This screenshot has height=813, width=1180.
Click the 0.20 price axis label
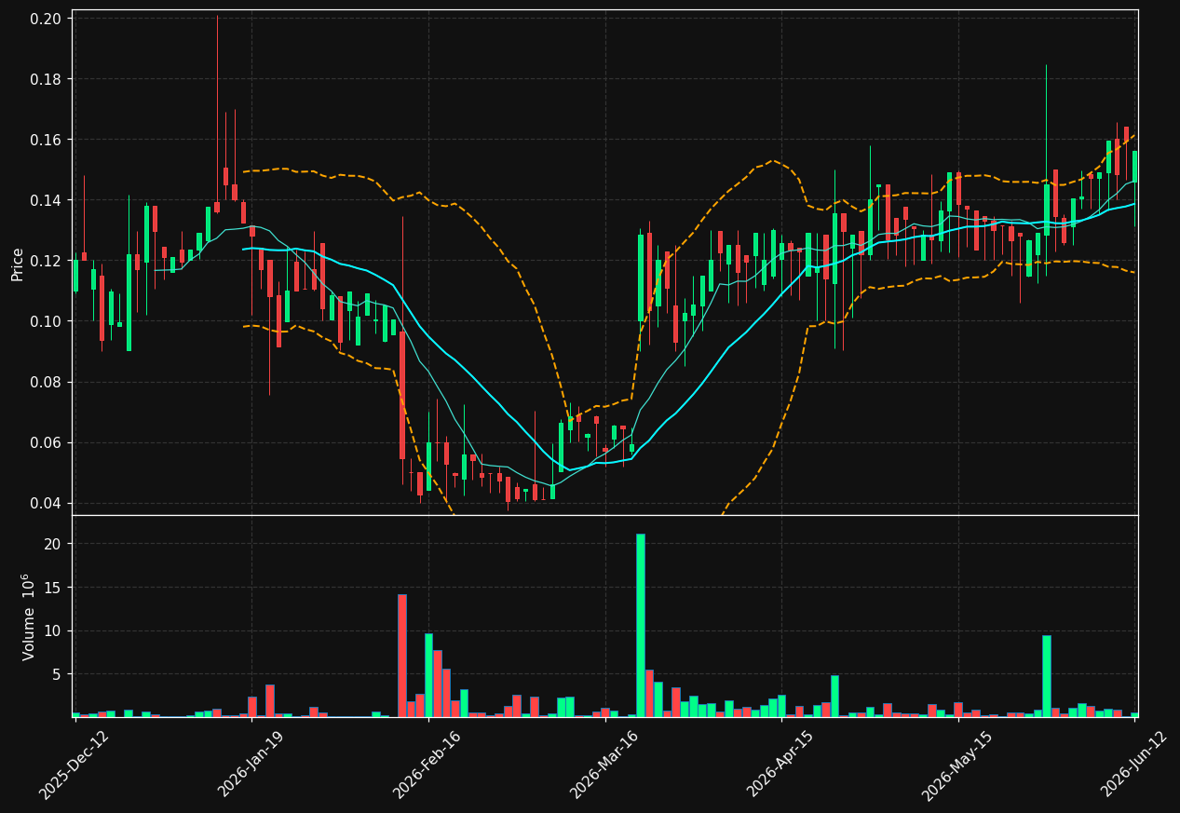pyautogui.click(x=47, y=19)
